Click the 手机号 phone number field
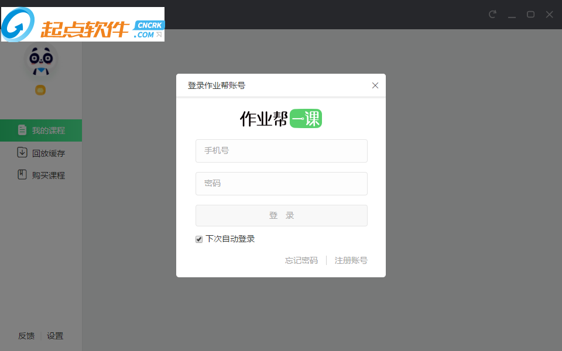Image resolution: width=562 pixels, height=351 pixels. click(x=282, y=151)
